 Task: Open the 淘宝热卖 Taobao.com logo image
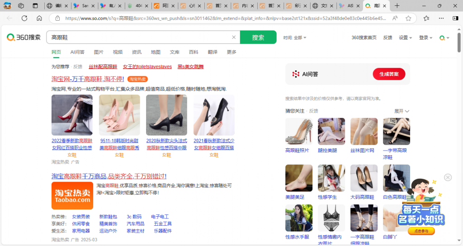pyautogui.click(x=72, y=196)
